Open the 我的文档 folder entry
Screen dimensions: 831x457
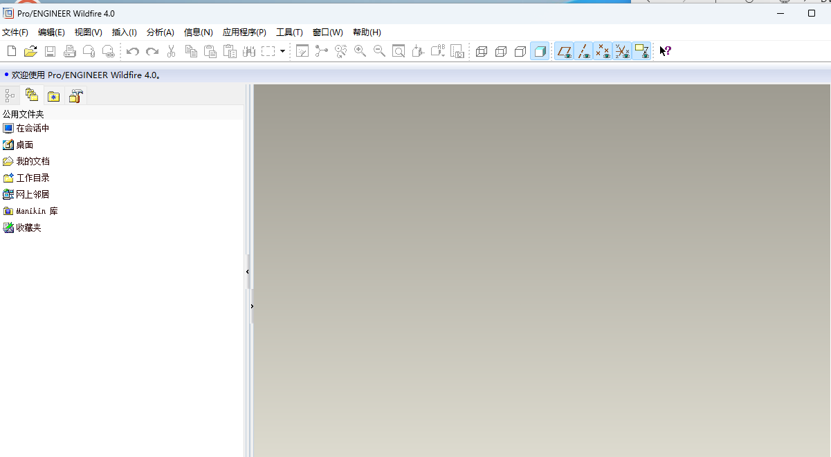[x=26, y=162]
